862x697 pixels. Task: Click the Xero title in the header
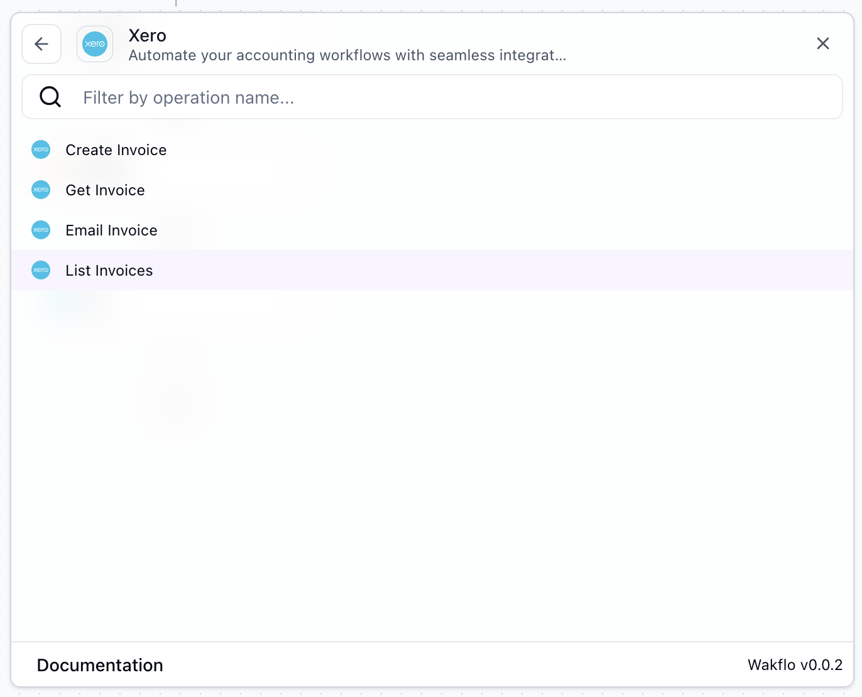click(147, 35)
